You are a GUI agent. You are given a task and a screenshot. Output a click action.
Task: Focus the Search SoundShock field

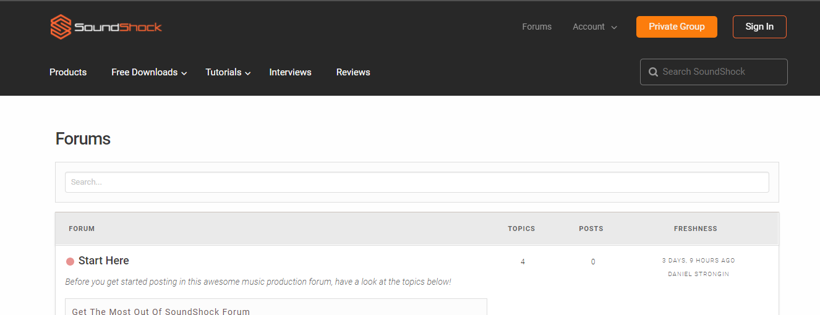pyautogui.click(x=720, y=72)
